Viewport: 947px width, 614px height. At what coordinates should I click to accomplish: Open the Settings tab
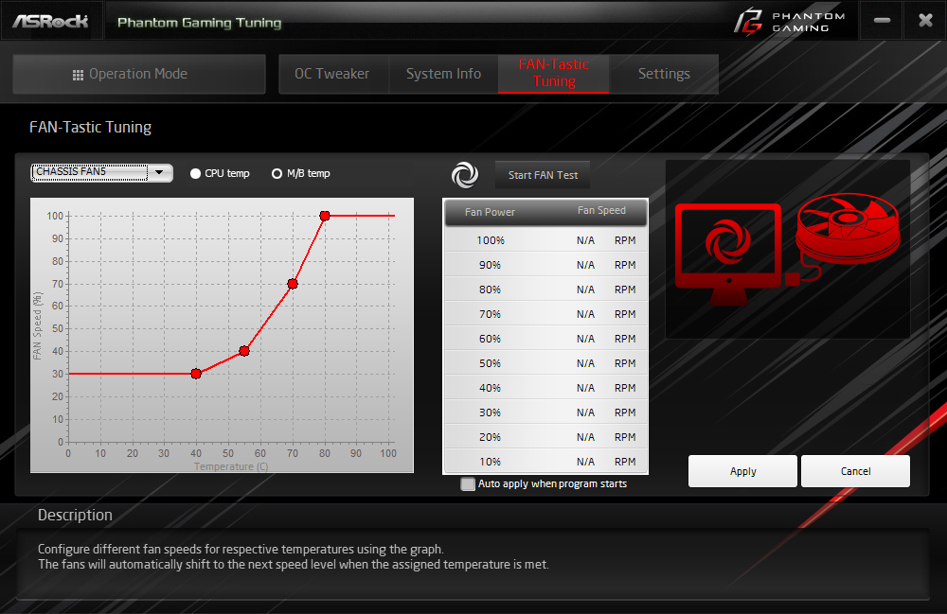664,74
